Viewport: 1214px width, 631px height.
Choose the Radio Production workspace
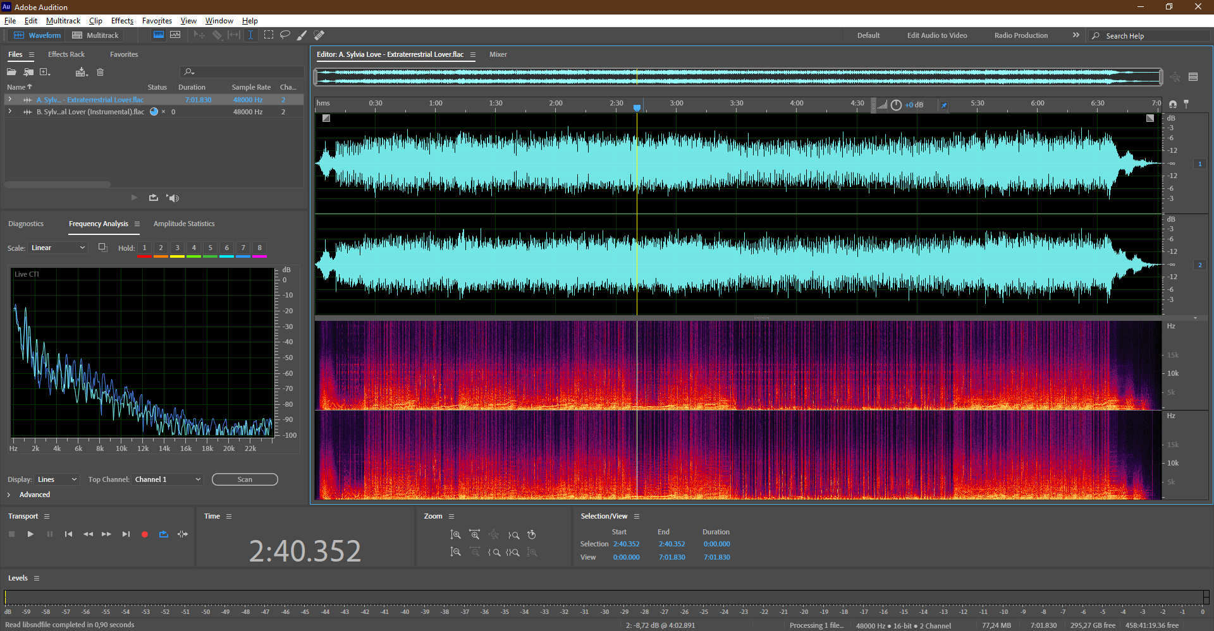coord(1021,35)
